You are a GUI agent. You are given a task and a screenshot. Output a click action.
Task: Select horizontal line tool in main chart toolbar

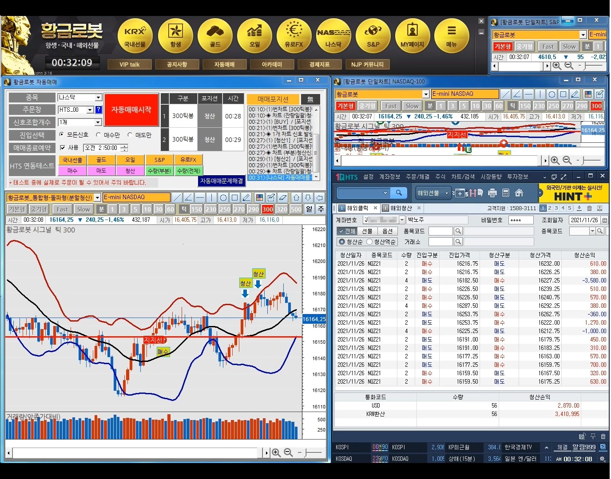(200, 197)
